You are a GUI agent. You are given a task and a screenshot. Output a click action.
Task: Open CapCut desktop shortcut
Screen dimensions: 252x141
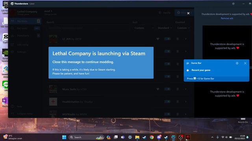[x=5, y=38]
